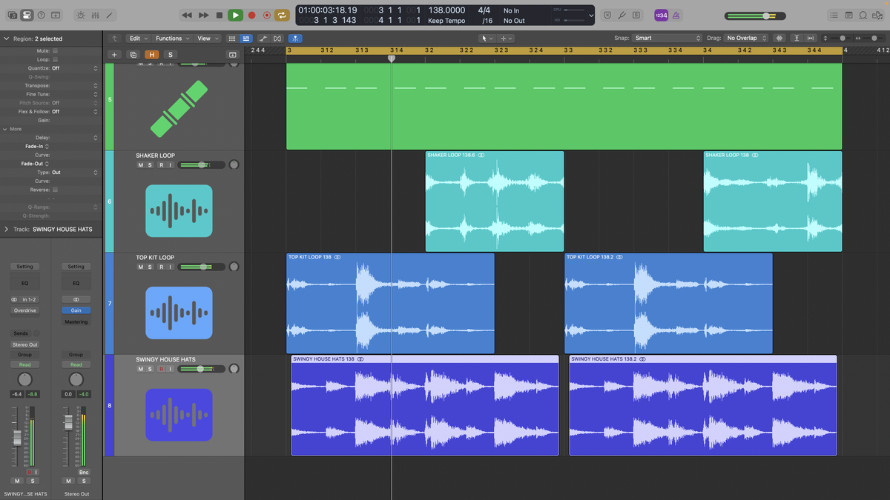Image resolution: width=890 pixels, height=500 pixels.
Task: Open the Note Pads
Action: [848, 15]
